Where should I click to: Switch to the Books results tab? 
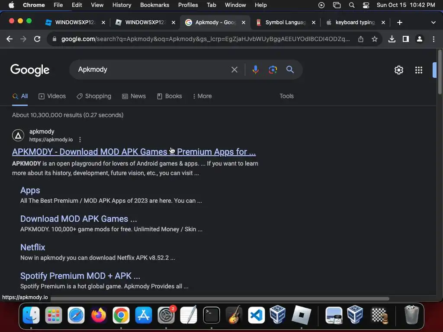[169, 96]
